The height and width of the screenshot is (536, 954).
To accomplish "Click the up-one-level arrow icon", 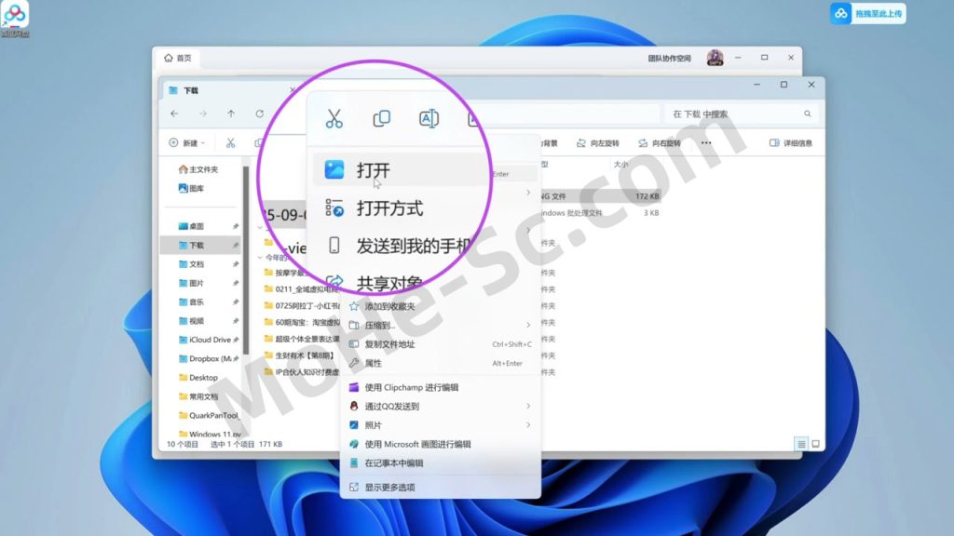I will click(x=231, y=114).
